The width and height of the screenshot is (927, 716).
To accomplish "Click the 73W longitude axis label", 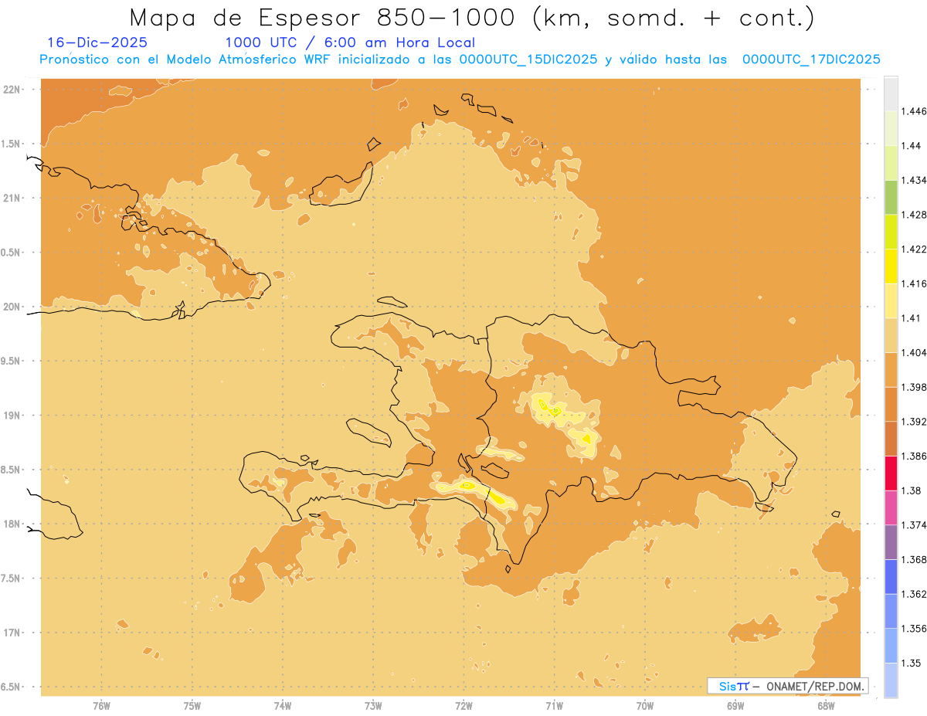I will pyautogui.click(x=373, y=706).
